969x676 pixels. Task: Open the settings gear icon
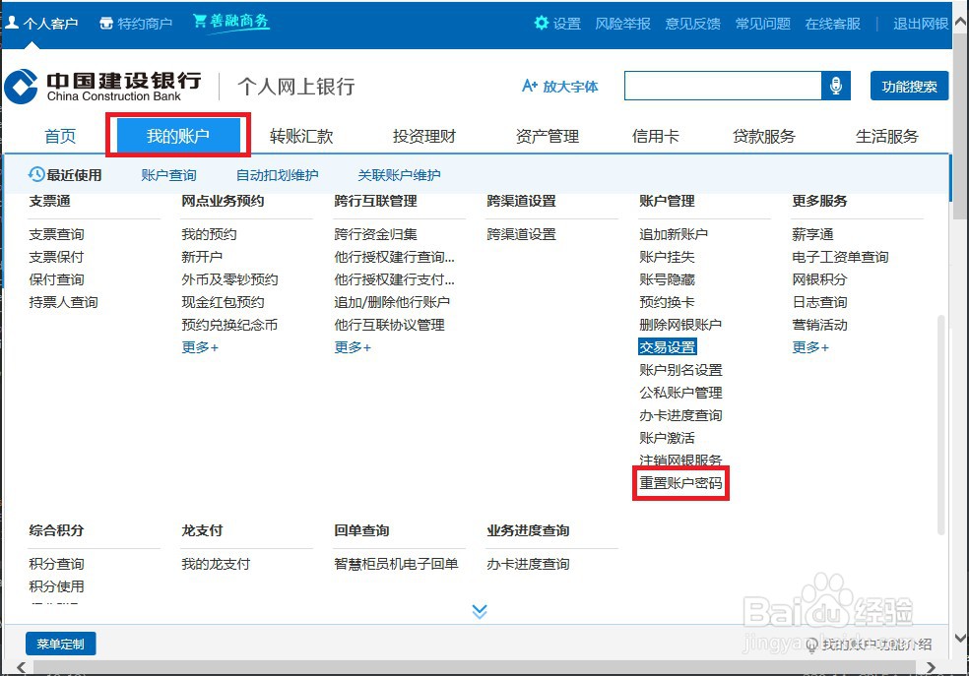(541, 25)
